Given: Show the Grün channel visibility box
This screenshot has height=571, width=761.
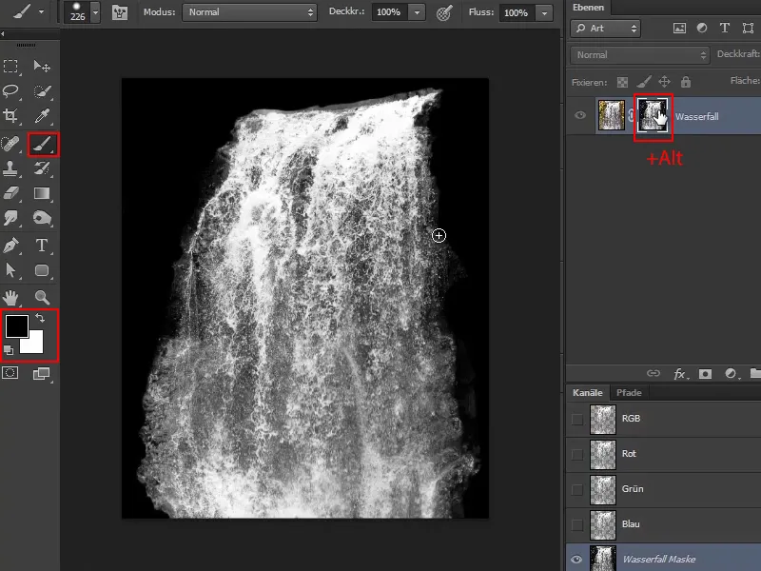Looking at the screenshot, I should 577,489.
